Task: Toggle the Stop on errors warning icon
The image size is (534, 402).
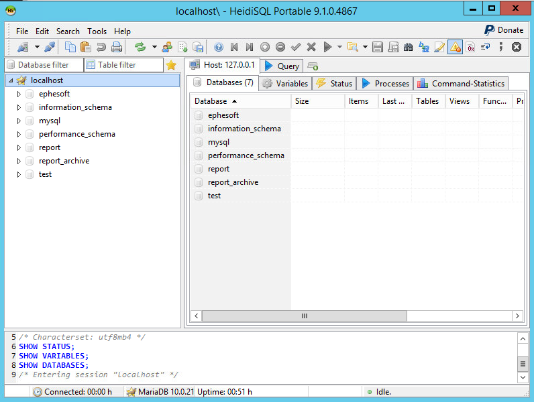Action: point(455,47)
